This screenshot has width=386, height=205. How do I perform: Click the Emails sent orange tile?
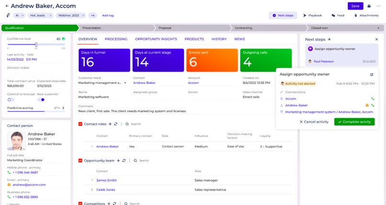(212, 60)
